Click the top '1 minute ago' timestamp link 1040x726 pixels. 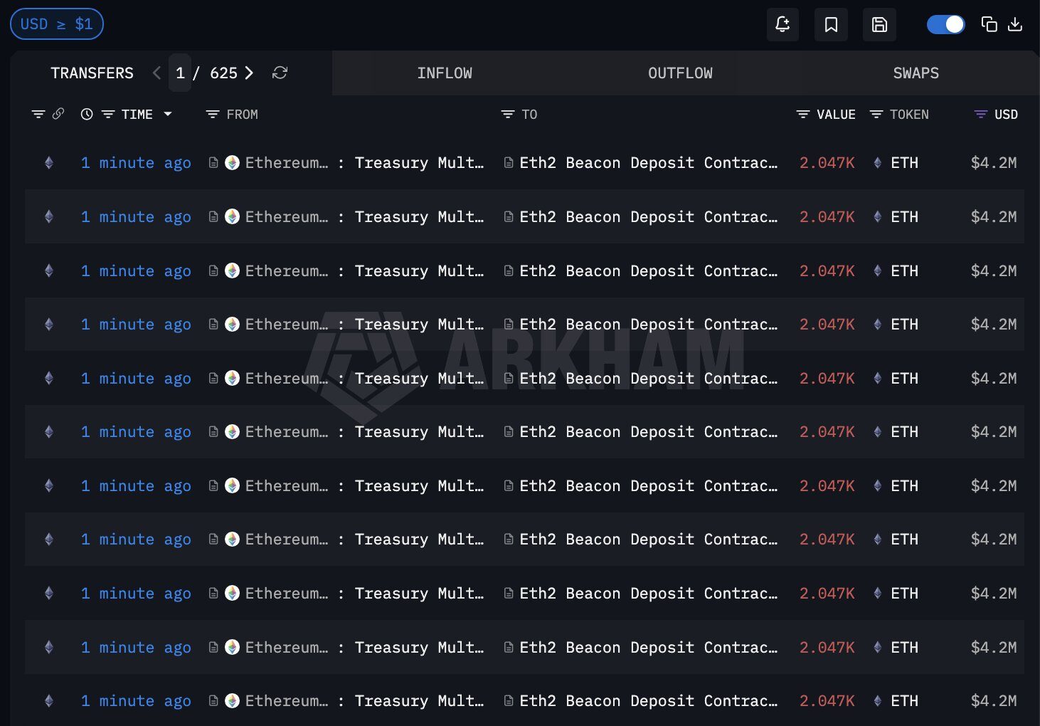(x=135, y=162)
